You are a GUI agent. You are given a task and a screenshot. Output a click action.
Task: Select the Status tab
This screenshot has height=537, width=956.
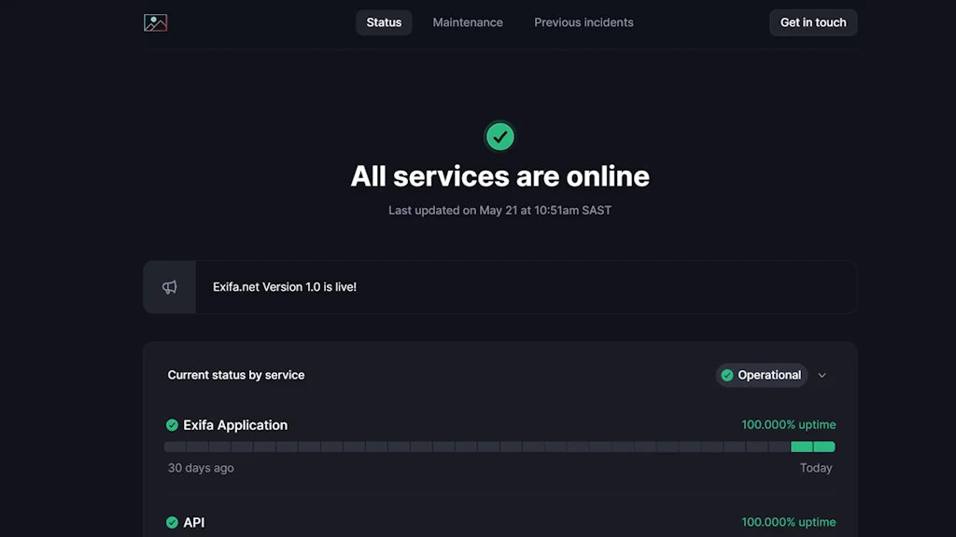point(384,21)
